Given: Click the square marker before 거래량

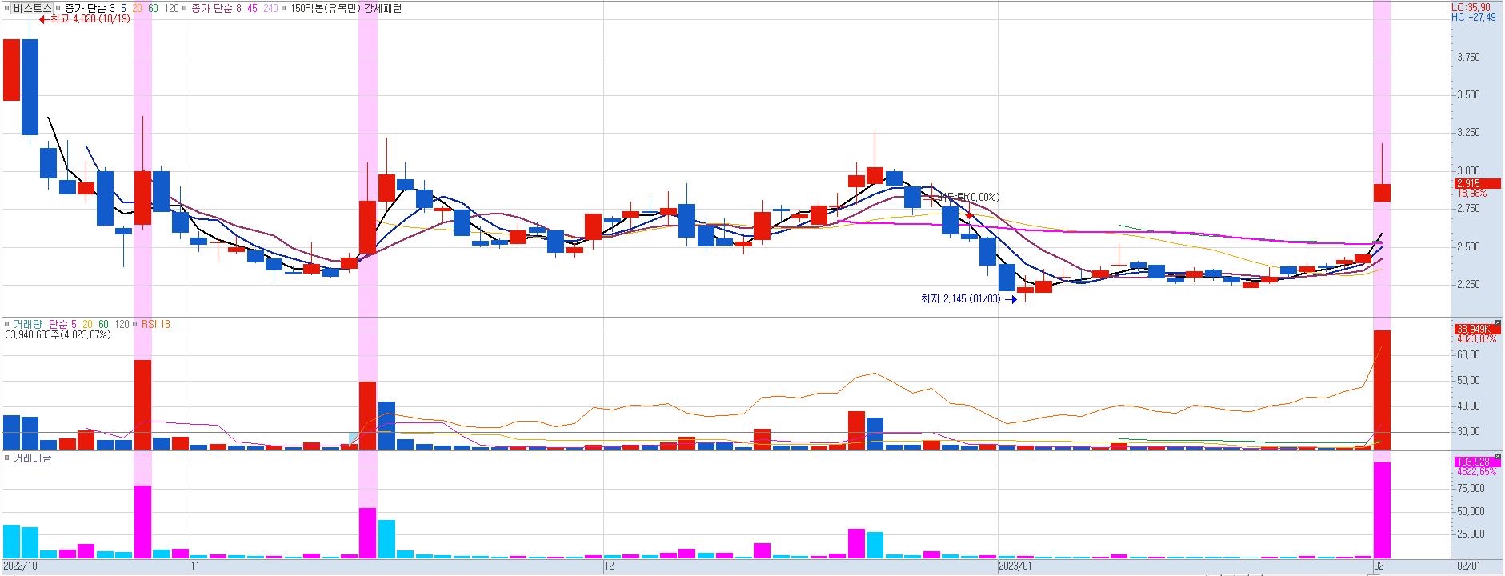Looking at the screenshot, I should pos(7,324).
